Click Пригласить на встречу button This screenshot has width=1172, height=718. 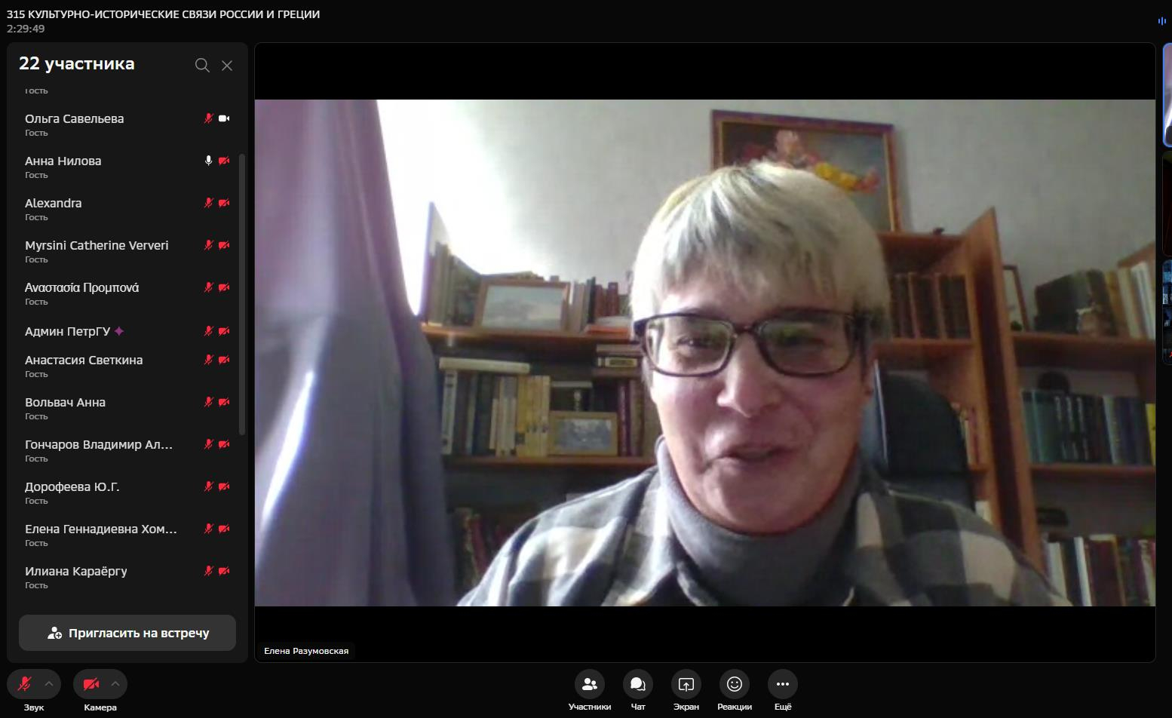(x=127, y=633)
